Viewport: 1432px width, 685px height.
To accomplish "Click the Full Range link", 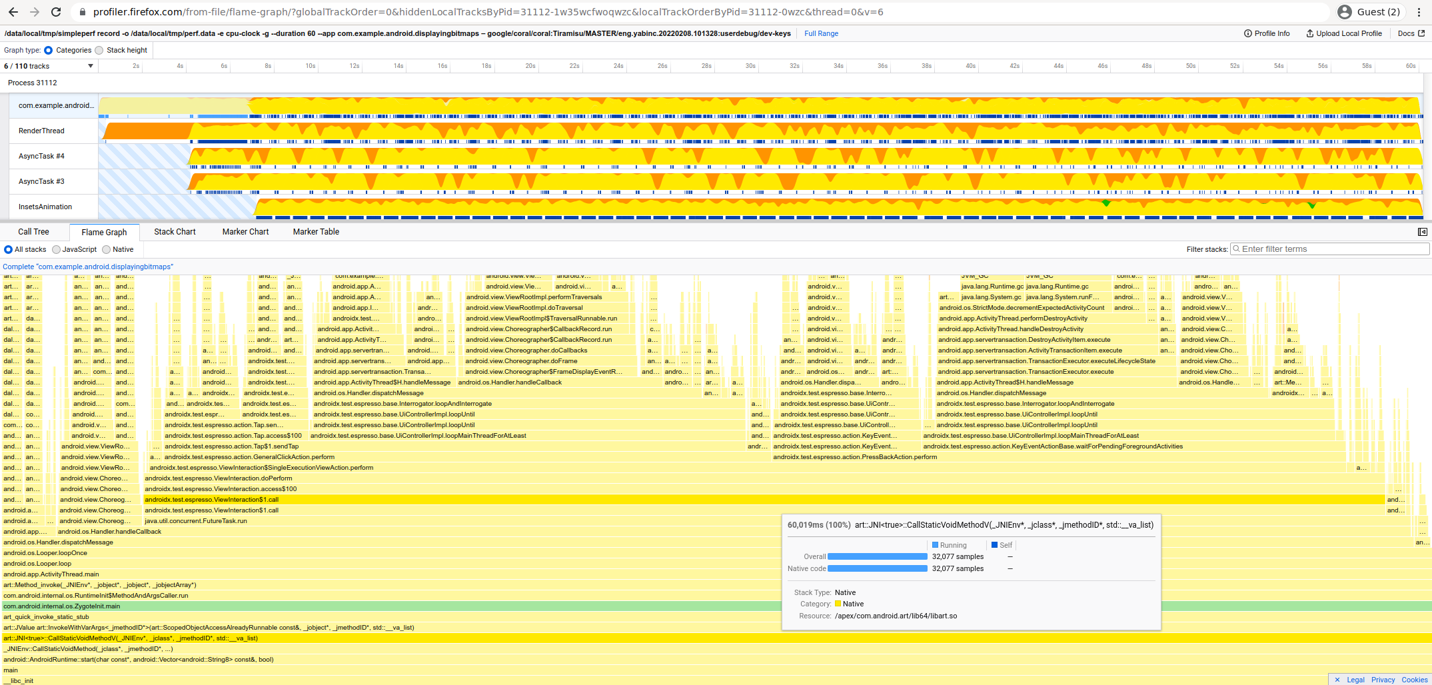I will point(821,33).
